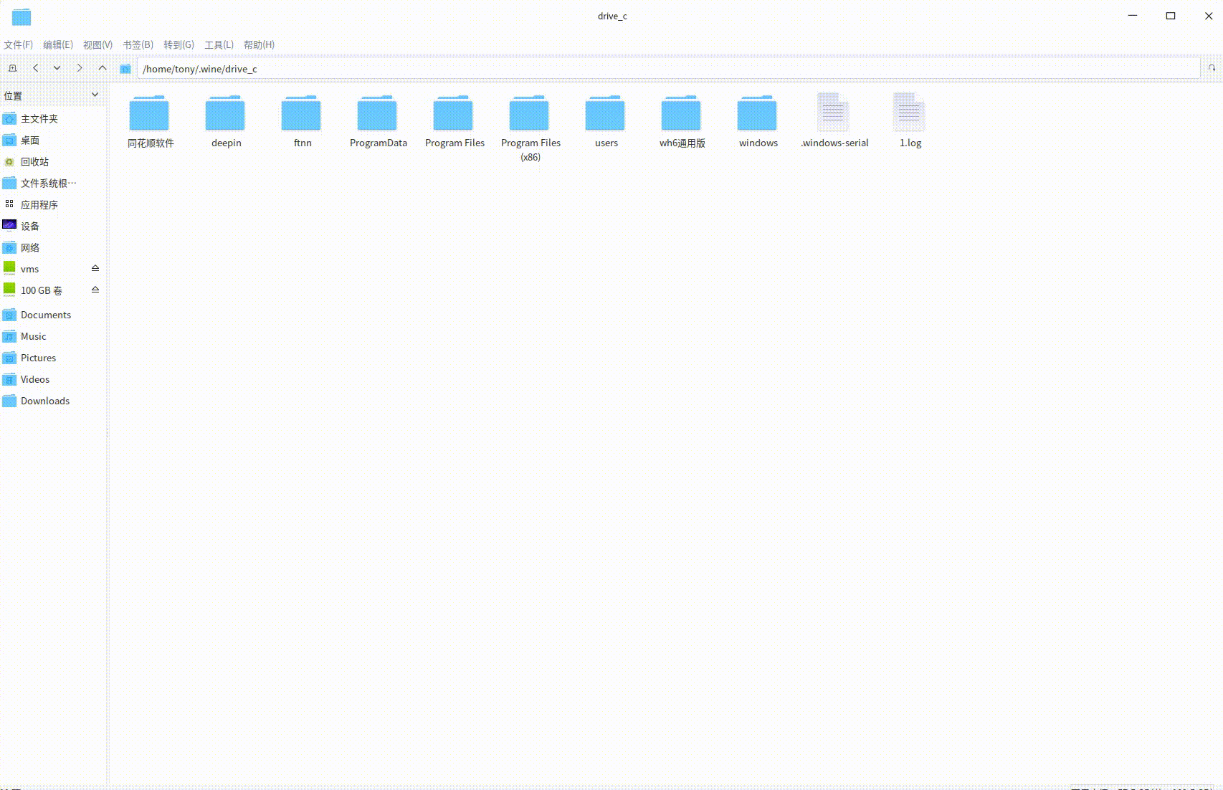Viewport: 1223px width, 790px height.
Task: Select the Program Files folder icon
Action: coord(453,113)
